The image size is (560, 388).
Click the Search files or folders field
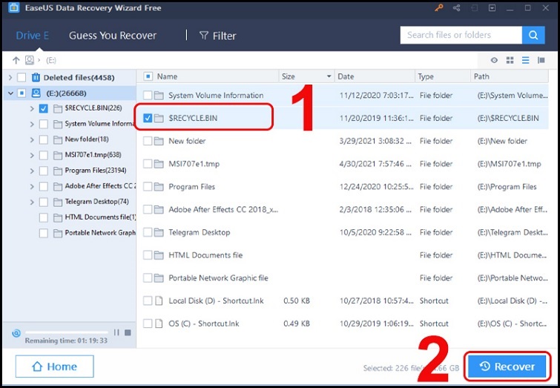pos(460,35)
